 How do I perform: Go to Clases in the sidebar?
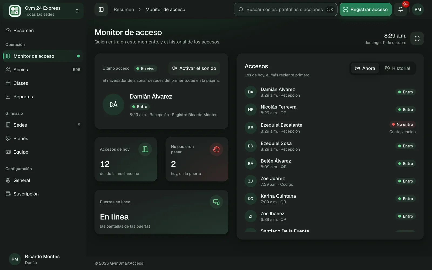[x=43, y=83]
